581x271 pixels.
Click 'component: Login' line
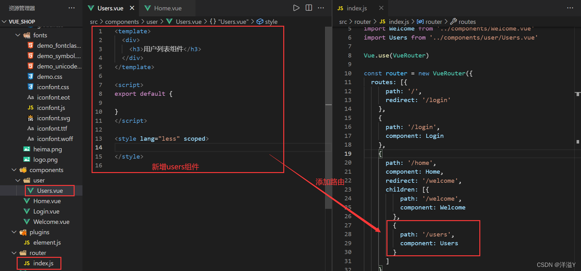[x=415, y=136]
